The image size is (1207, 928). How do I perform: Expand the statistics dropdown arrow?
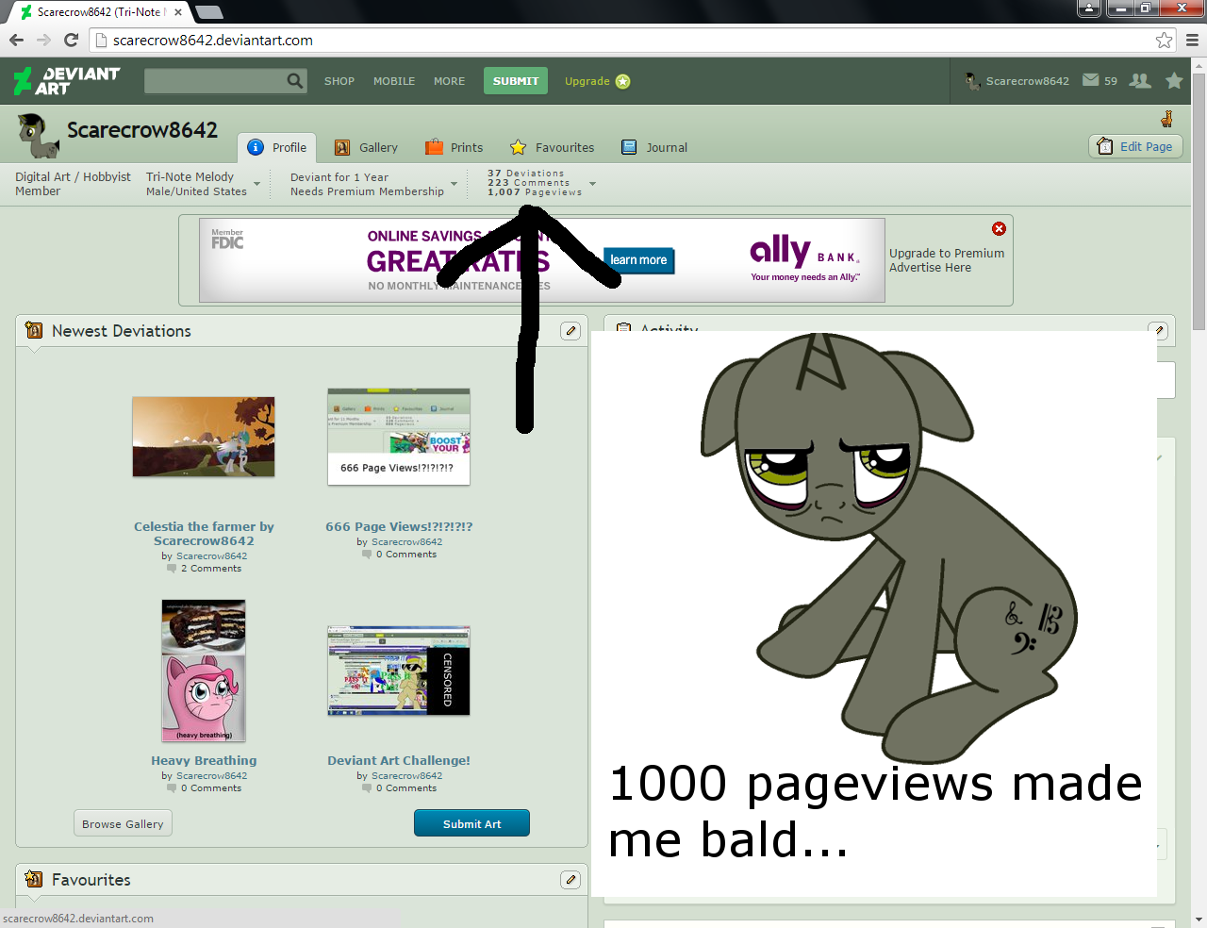coord(592,184)
